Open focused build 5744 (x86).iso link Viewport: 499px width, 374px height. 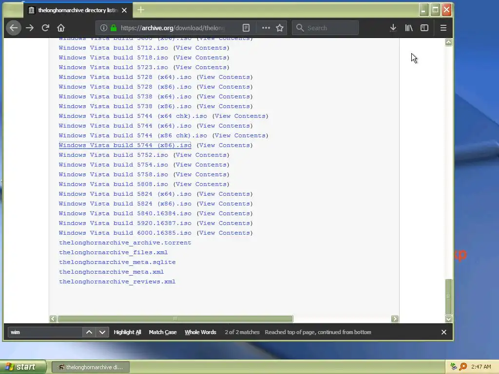(125, 145)
